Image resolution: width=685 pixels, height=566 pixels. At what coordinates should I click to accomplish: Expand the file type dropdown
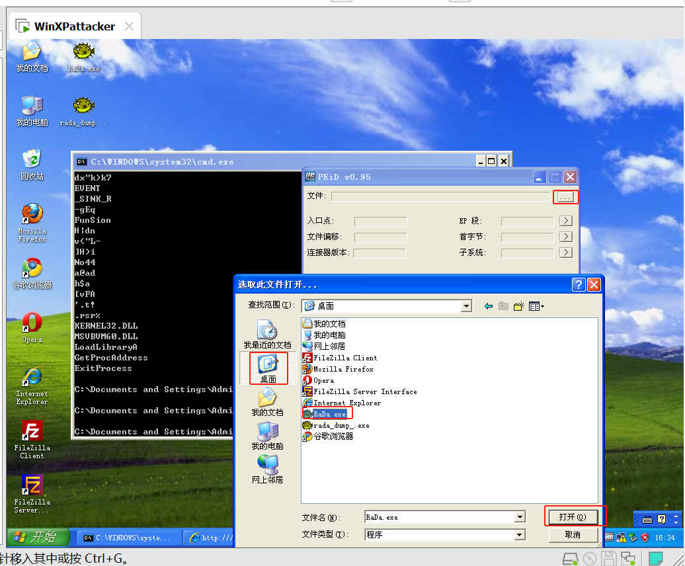tap(520, 534)
